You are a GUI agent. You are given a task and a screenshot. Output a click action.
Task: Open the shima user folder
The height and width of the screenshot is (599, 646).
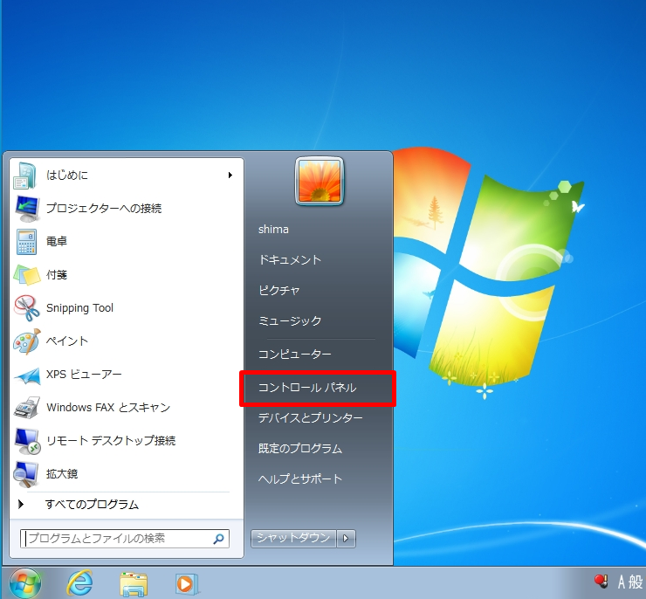point(273,230)
